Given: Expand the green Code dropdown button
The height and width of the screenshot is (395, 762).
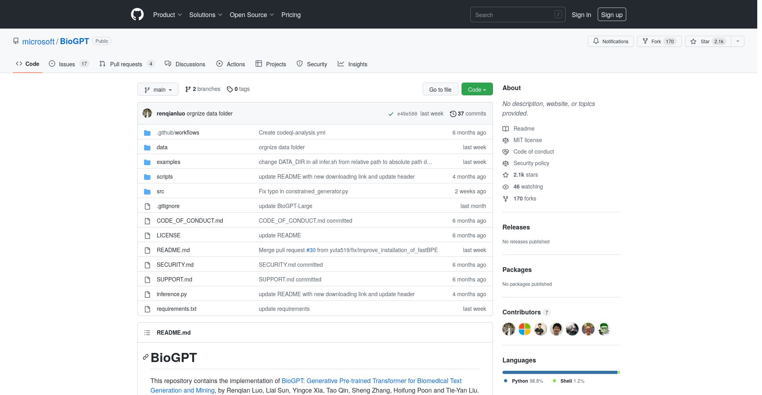Looking at the screenshot, I should tap(477, 89).
